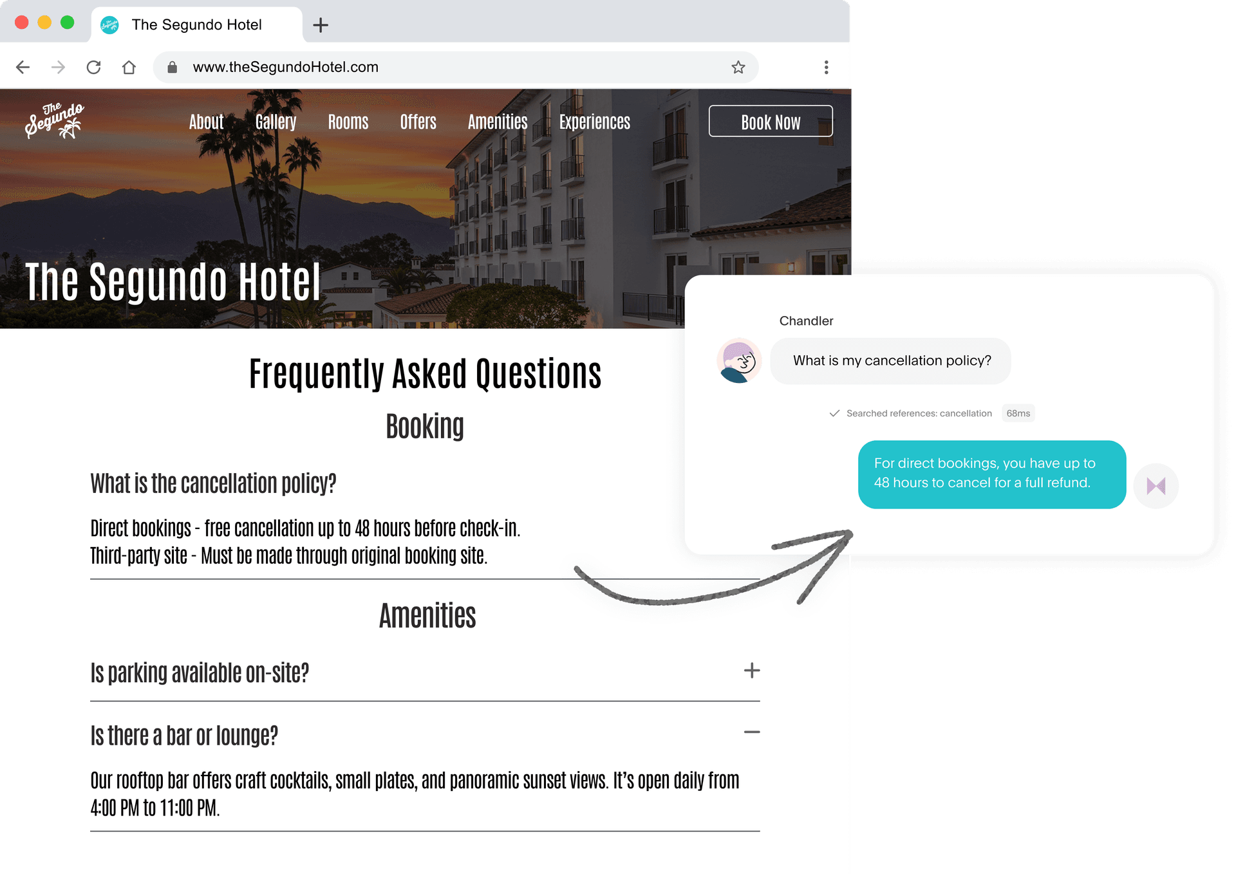Select the 68ms latency badge
This screenshot has width=1236, height=874.
click(1018, 413)
